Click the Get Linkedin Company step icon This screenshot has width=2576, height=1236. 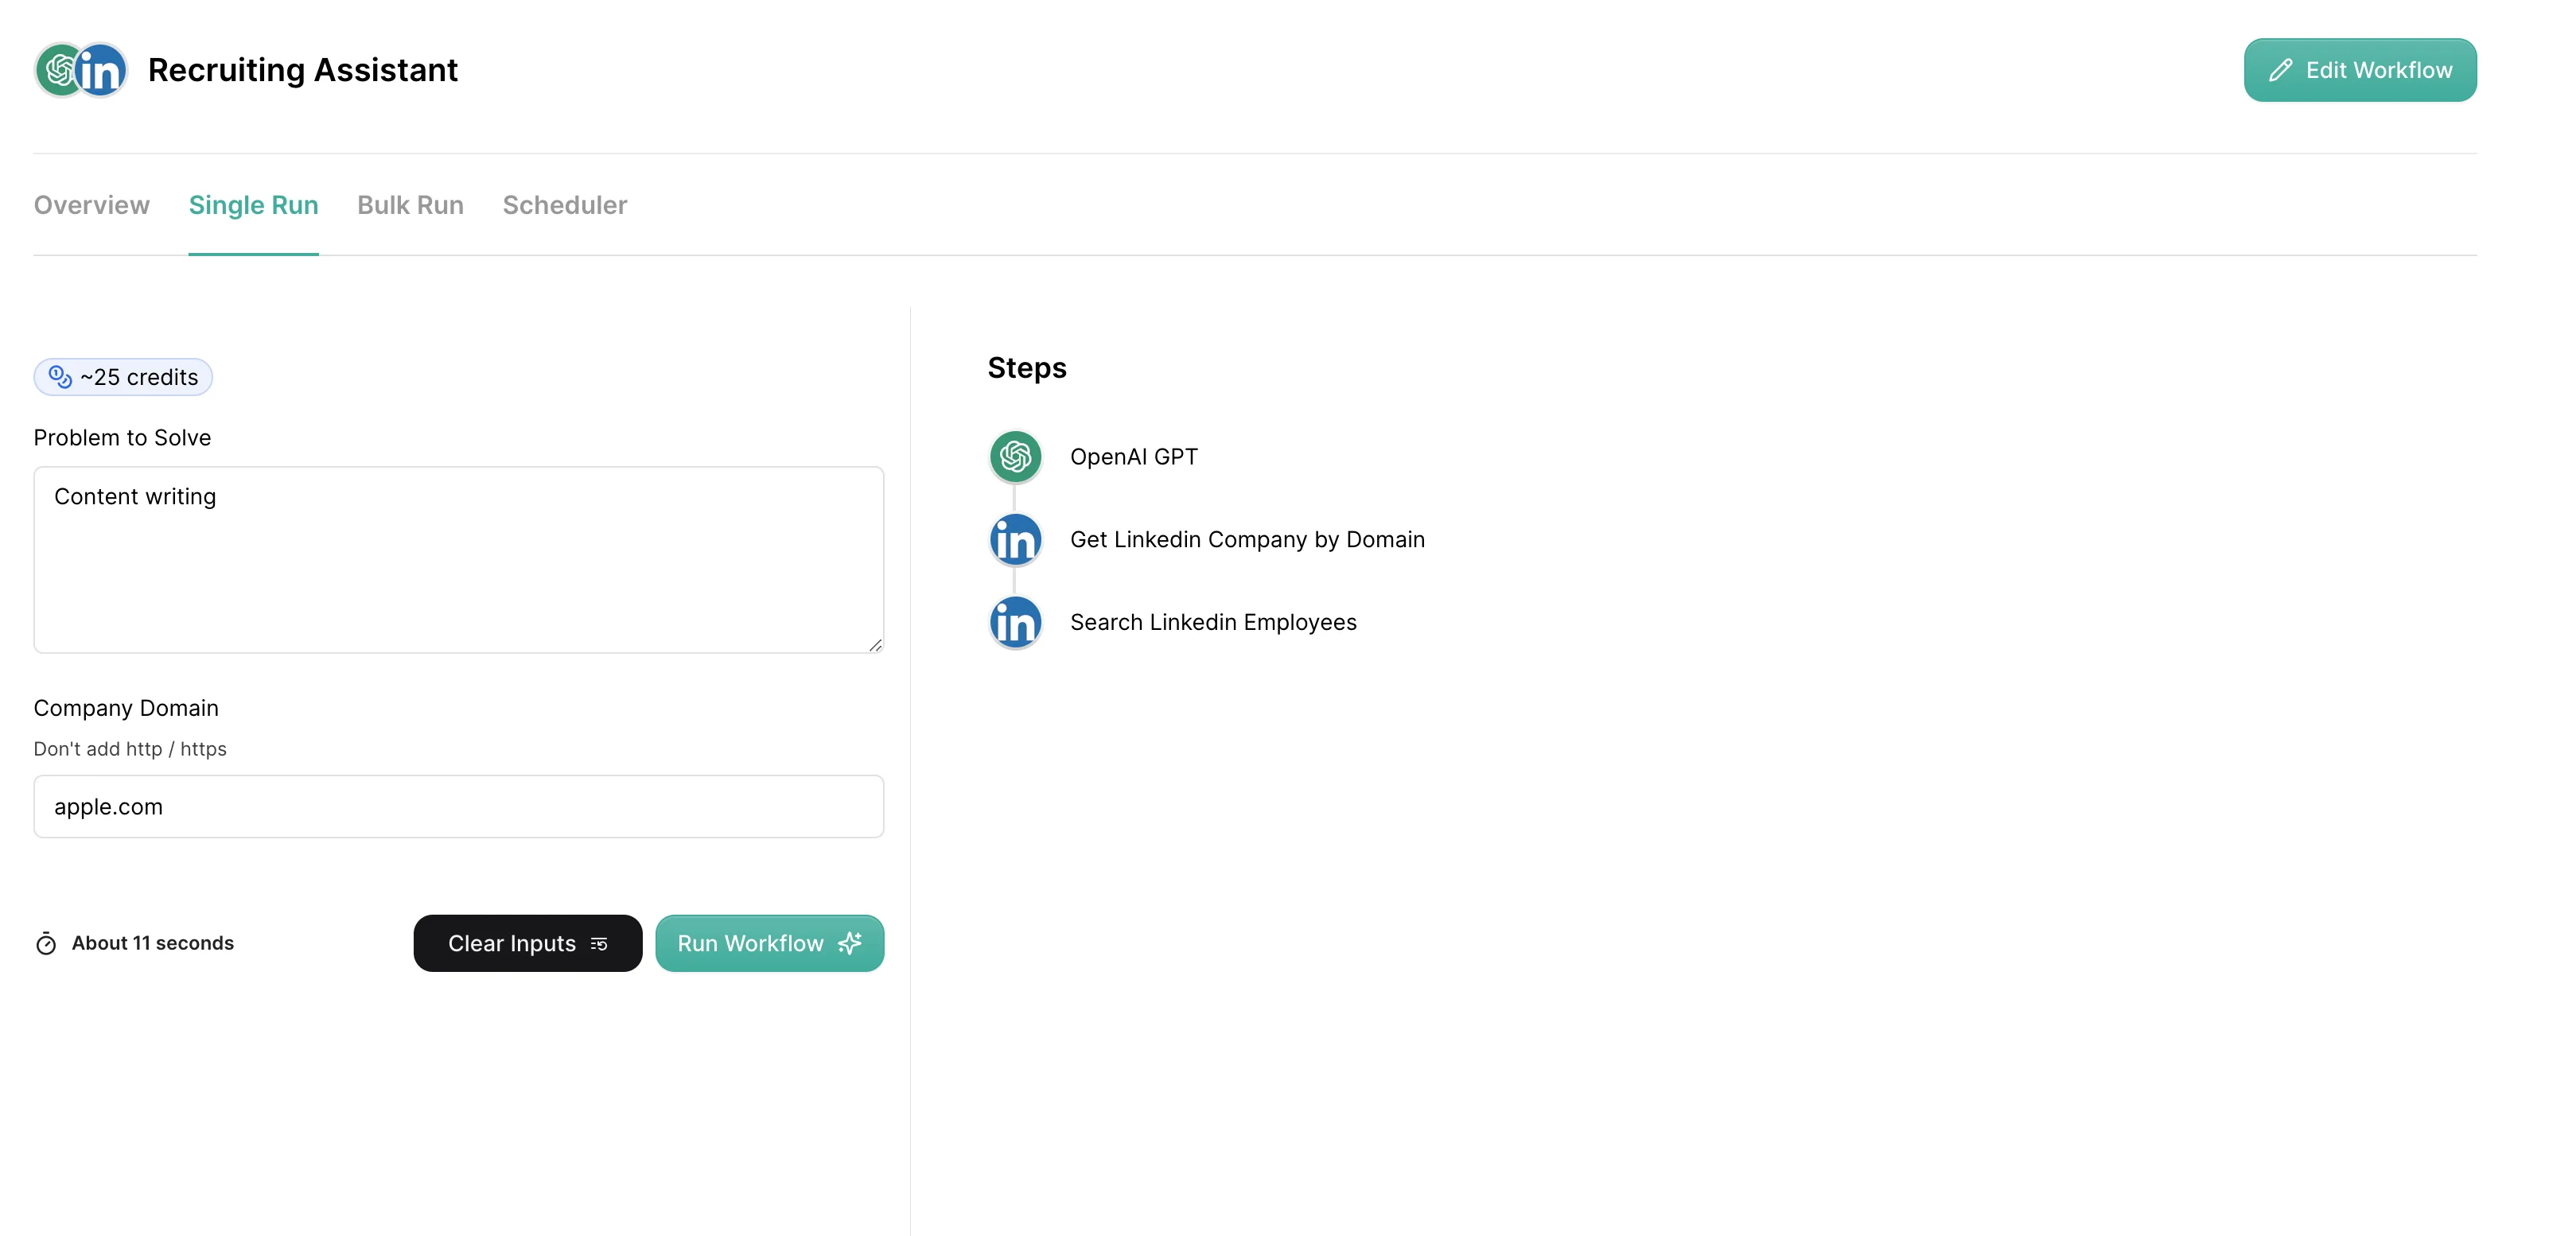[1015, 540]
